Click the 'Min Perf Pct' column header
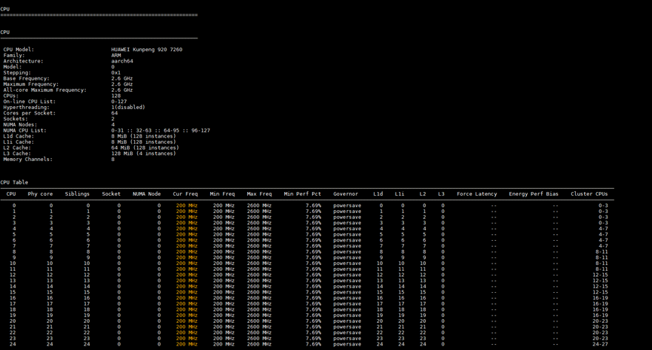This screenshot has width=652, height=350. 302,194
